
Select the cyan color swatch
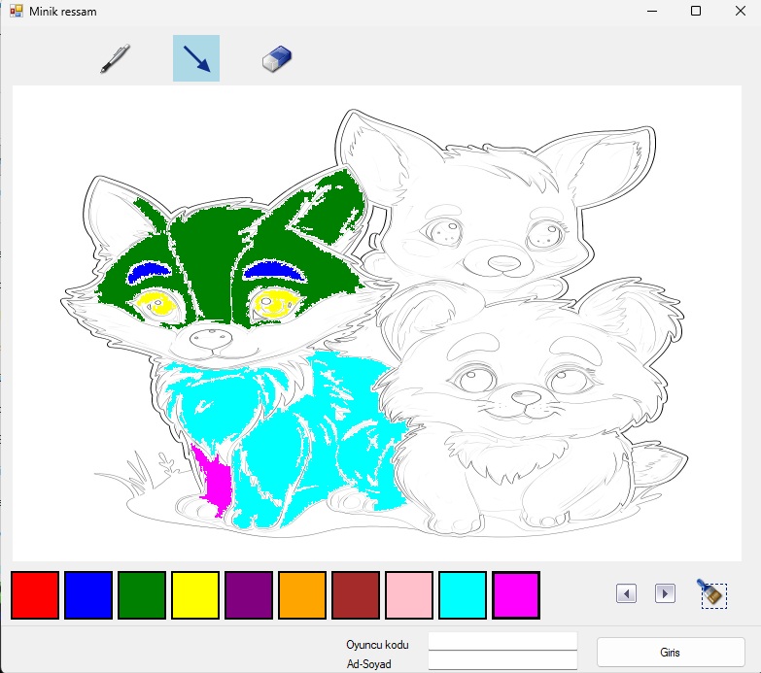[x=462, y=595]
